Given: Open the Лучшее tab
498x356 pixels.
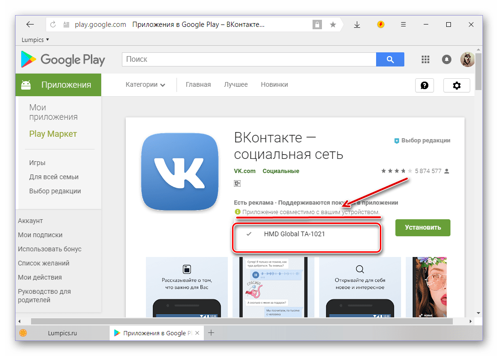Looking at the screenshot, I should 236,84.
